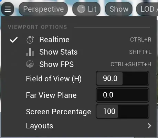This screenshot has width=158, height=138.
Task: Click the CTRL+R shortcut label
Action: (141, 40)
